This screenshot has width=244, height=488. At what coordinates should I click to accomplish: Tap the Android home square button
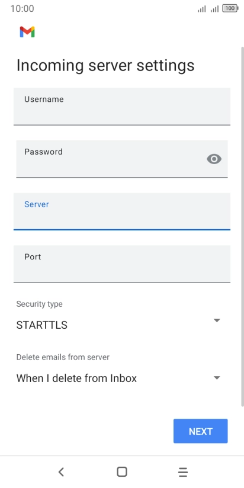pos(122,472)
